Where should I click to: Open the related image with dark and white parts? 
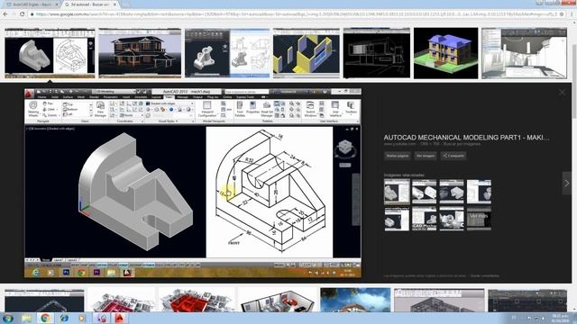[452, 192]
